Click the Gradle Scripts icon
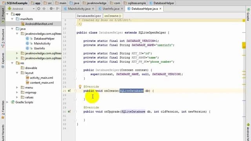Screen dimensions: 251x141 click(x=13, y=102)
